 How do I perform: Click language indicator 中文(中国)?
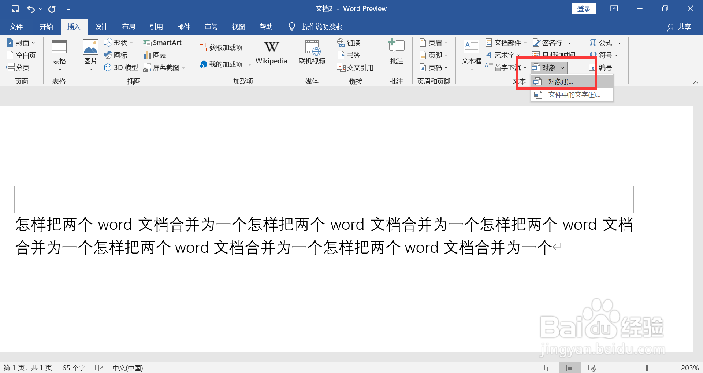pyautogui.click(x=128, y=368)
